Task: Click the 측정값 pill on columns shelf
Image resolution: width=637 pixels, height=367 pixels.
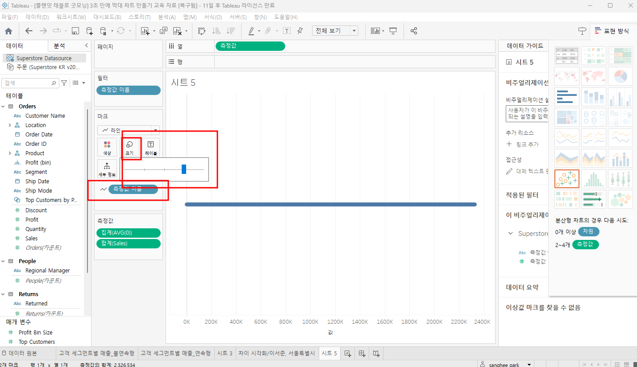Action: 250,46
